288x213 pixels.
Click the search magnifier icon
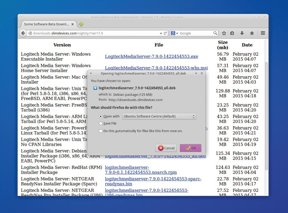point(215,33)
